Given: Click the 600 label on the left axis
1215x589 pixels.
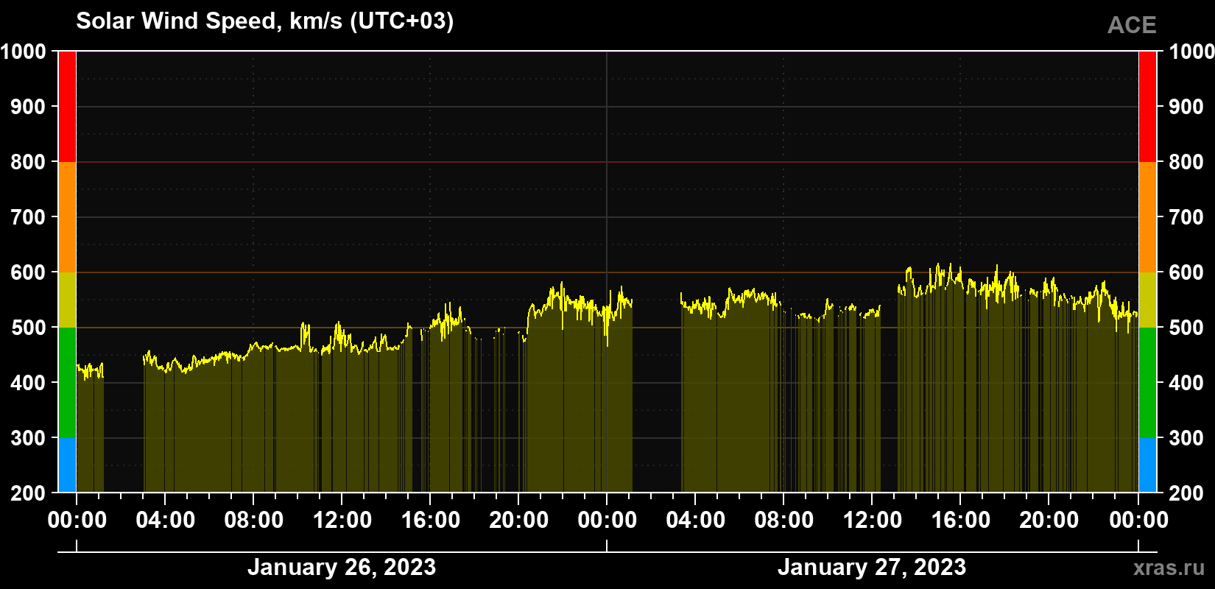Looking at the screenshot, I should tap(29, 272).
